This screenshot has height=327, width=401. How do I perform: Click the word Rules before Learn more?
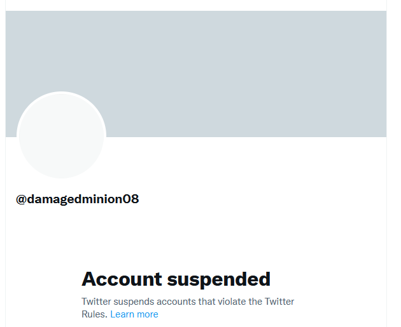[x=94, y=314]
